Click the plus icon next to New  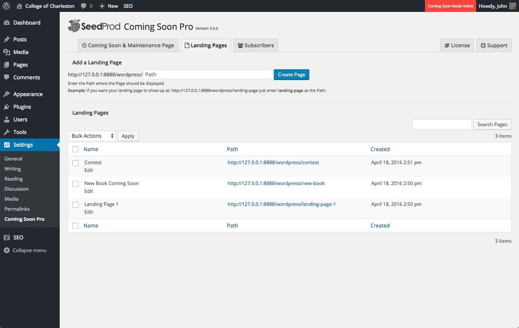click(102, 6)
